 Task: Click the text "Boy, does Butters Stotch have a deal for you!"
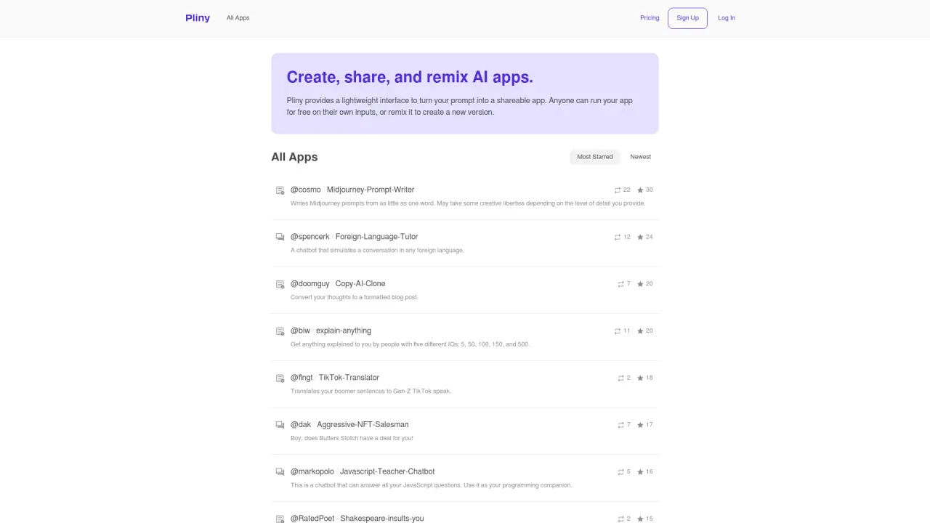click(352, 438)
